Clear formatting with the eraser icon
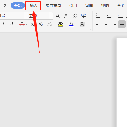 (x=75, y=16)
